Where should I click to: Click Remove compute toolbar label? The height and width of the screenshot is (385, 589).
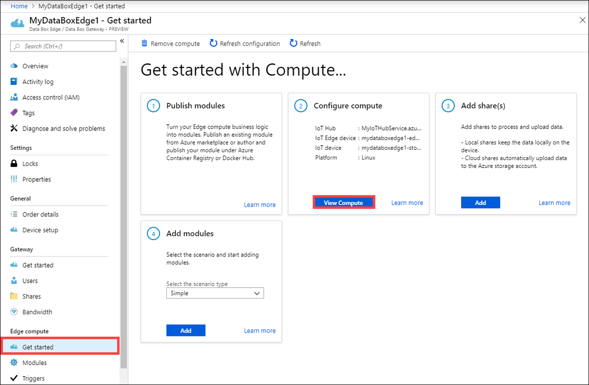pyautogui.click(x=175, y=44)
